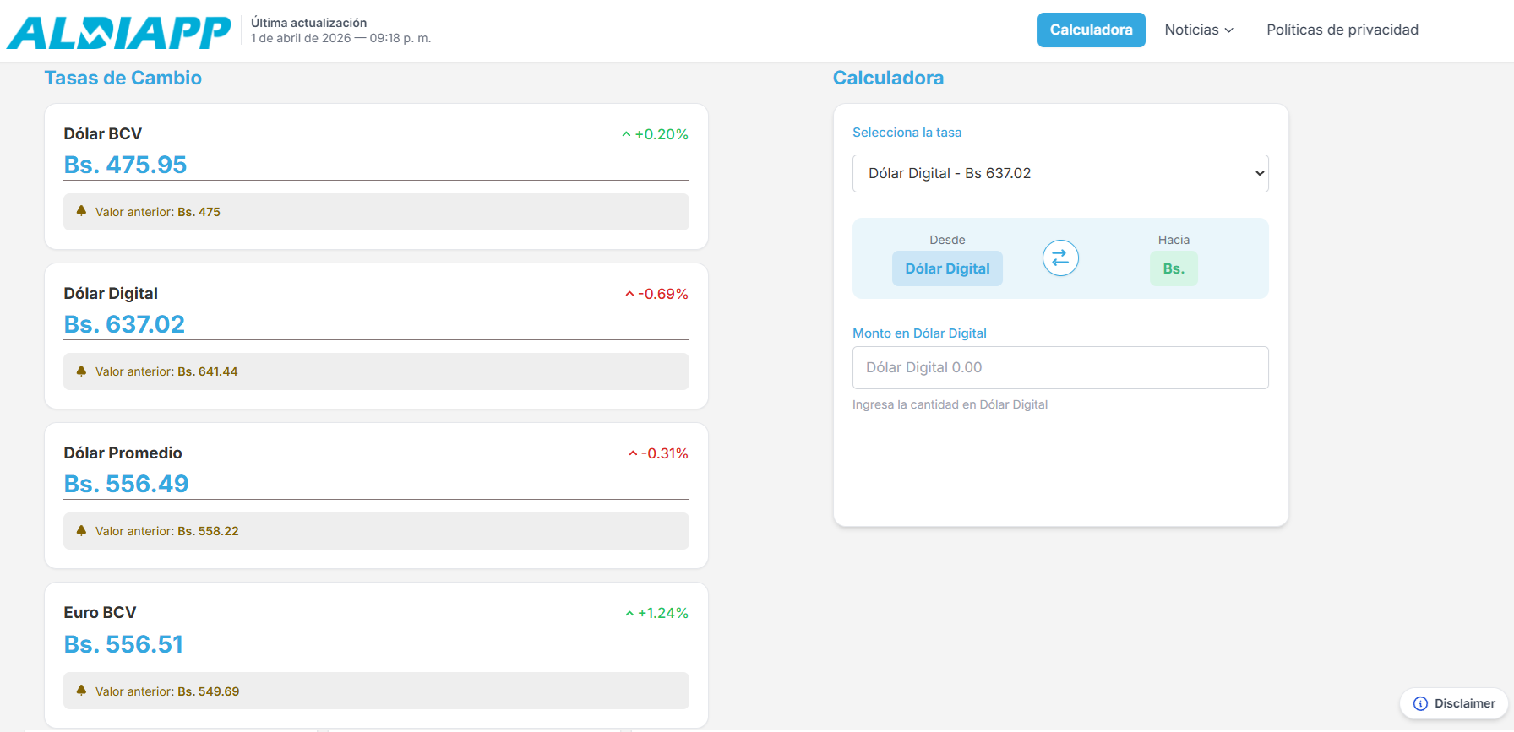This screenshot has width=1514, height=732.
Task: Click the Valor anterior Bs. 475 bar
Action: (376, 212)
